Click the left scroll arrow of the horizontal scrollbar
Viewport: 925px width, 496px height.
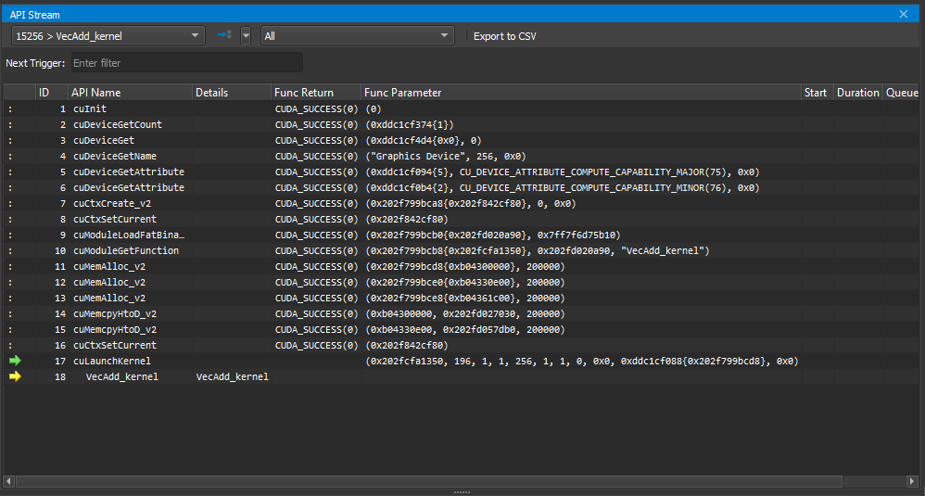click(x=9, y=480)
